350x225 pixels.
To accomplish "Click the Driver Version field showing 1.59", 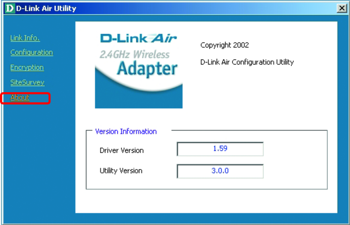I will 220,149.
